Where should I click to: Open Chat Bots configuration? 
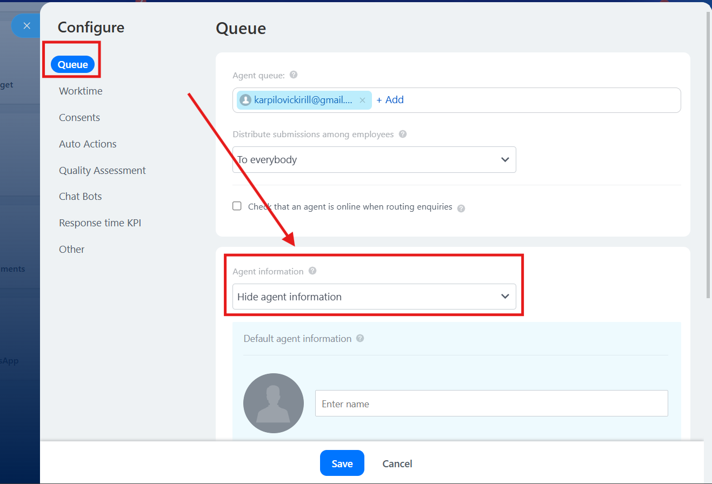pyautogui.click(x=81, y=197)
